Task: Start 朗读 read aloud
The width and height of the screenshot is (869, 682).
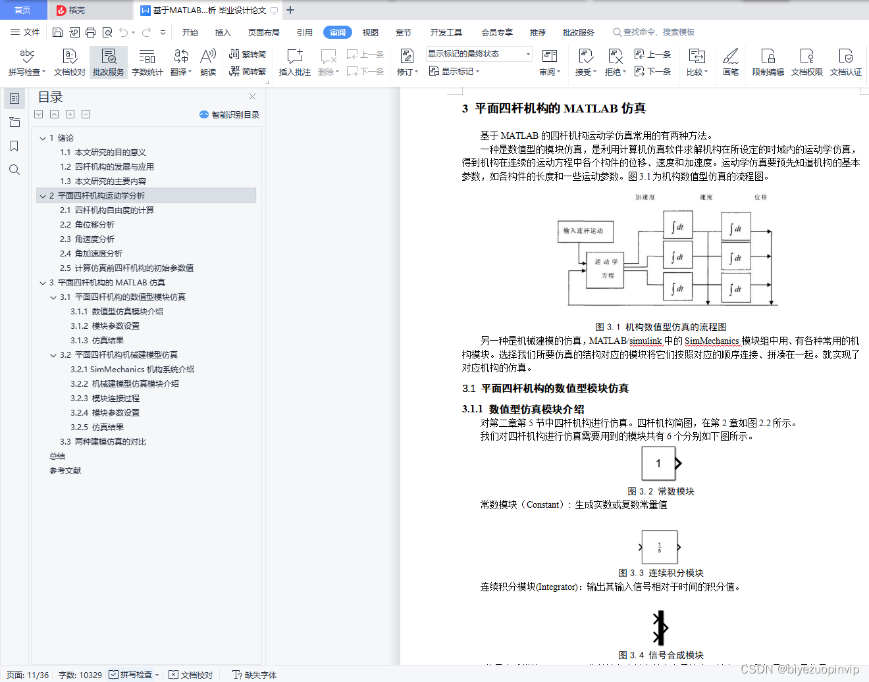Action: (208, 62)
